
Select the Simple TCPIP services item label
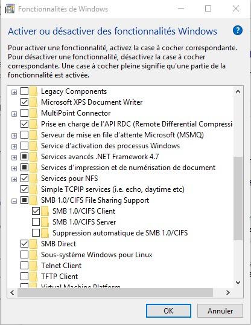pyautogui.click(x=113, y=189)
